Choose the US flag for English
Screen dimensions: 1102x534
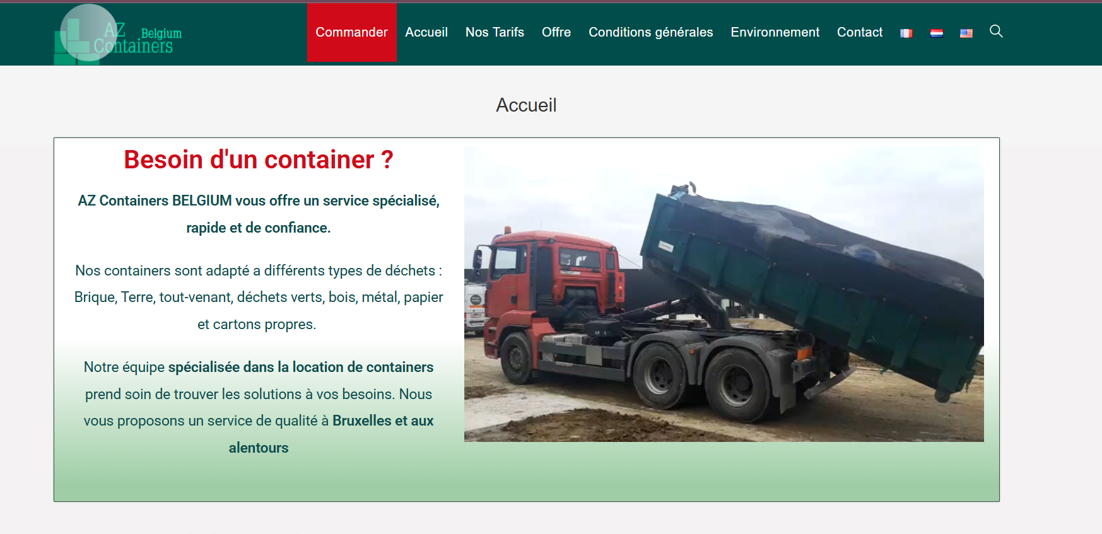966,33
